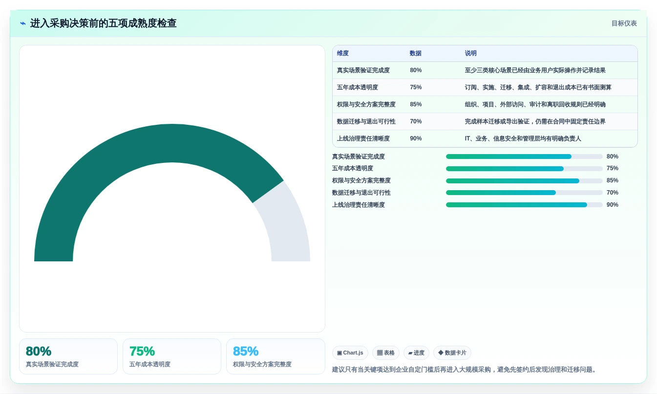Click table cell 真实场景验证完成度

(x=363, y=70)
